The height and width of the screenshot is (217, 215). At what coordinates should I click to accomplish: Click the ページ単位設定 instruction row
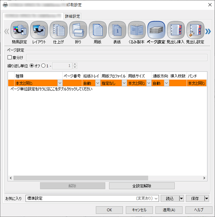(x=52, y=89)
